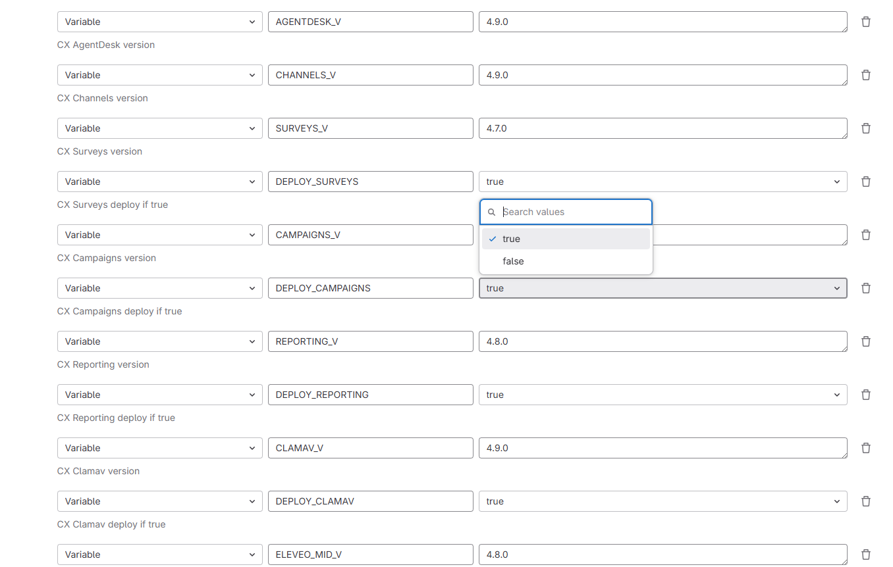893x567 pixels.
Task: Remove the CAMPAIGNS_V variable row
Action: [x=866, y=235]
